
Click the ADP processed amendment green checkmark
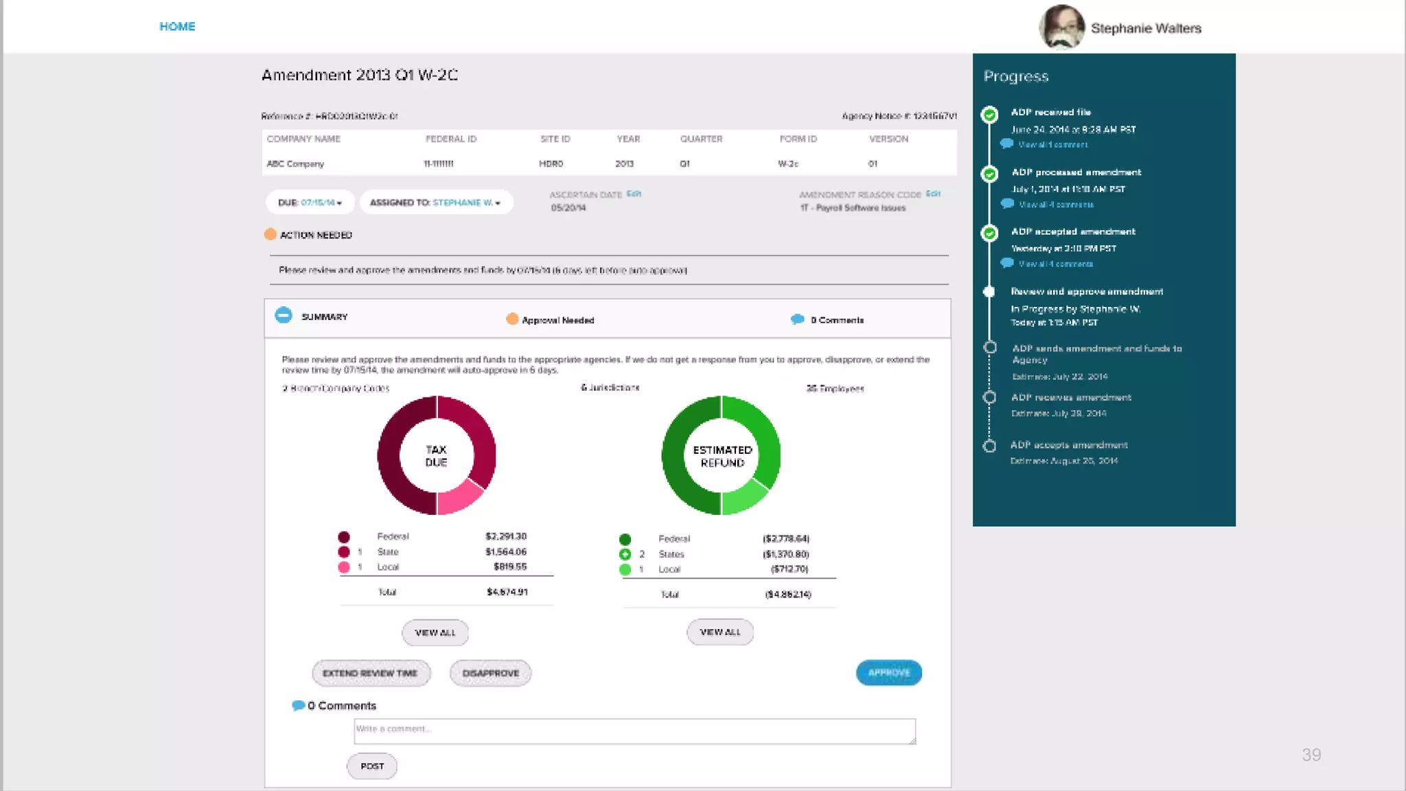989,174
